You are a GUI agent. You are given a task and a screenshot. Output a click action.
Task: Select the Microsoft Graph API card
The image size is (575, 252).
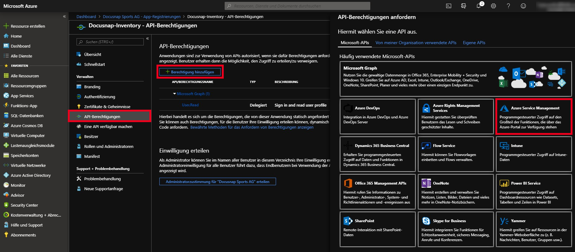click(x=456, y=79)
